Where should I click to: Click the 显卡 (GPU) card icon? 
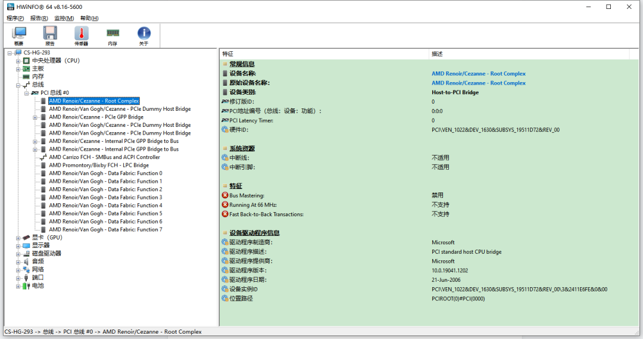26,238
